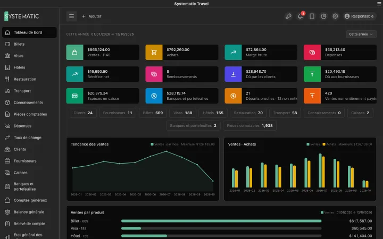The image size is (383, 239).
Task: Click the Dépenses pink icon tile
Action: click(x=312, y=52)
